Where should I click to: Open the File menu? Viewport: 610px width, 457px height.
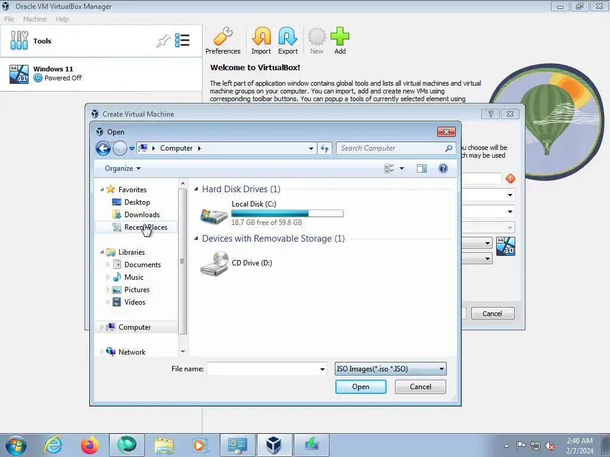9,19
